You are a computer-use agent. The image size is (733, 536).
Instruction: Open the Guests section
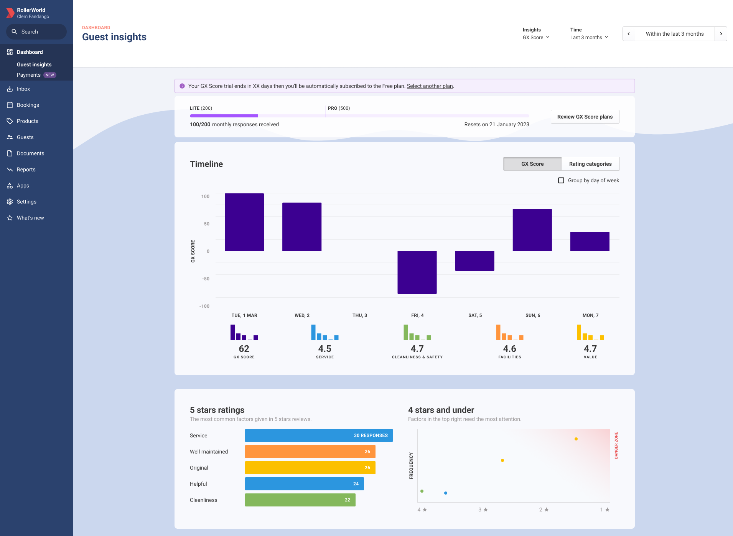click(x=25, y=137)
